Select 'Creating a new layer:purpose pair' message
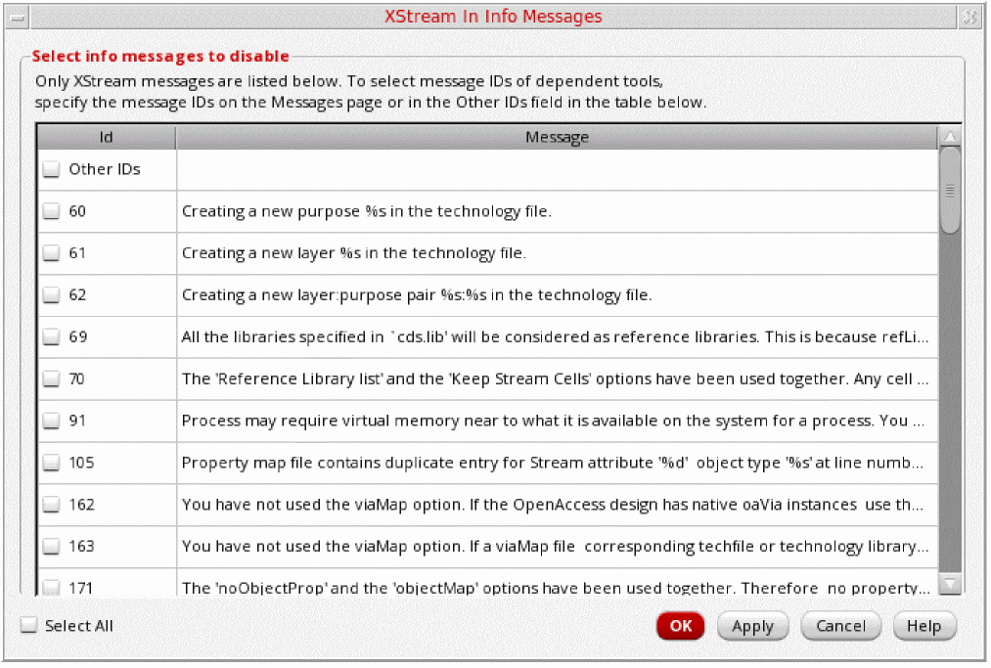 point(557,295)
